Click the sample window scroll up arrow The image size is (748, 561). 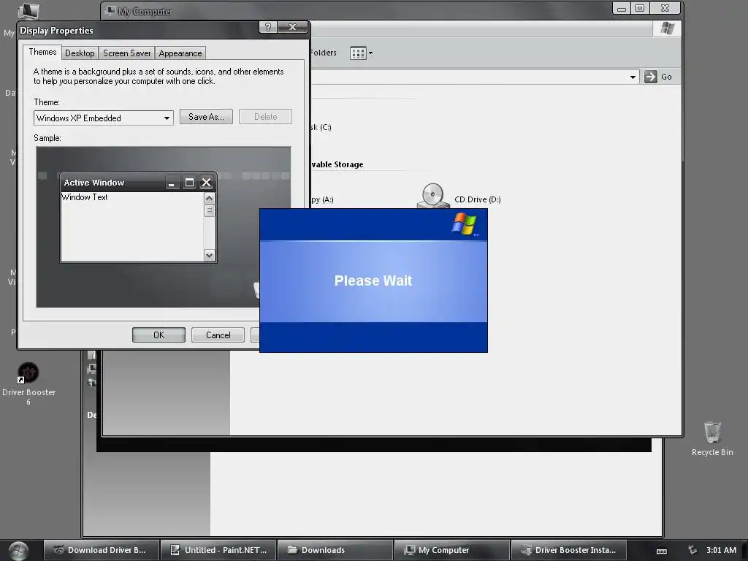coord(209,198)
